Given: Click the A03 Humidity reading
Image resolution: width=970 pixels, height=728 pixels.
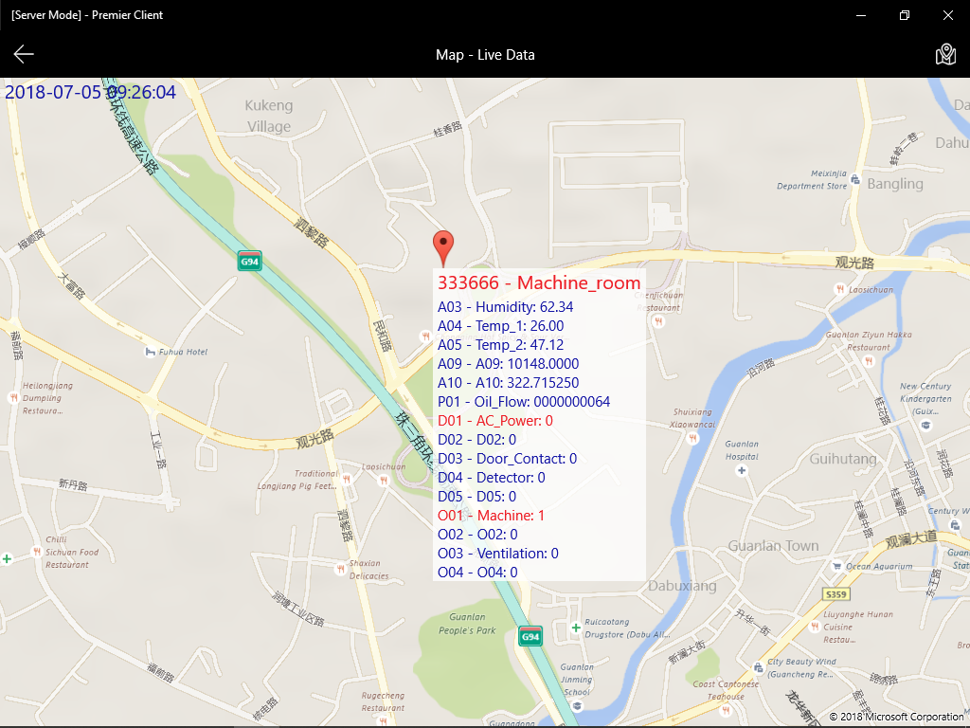Looking at the screenshot, I should click(x=505, y=307).
